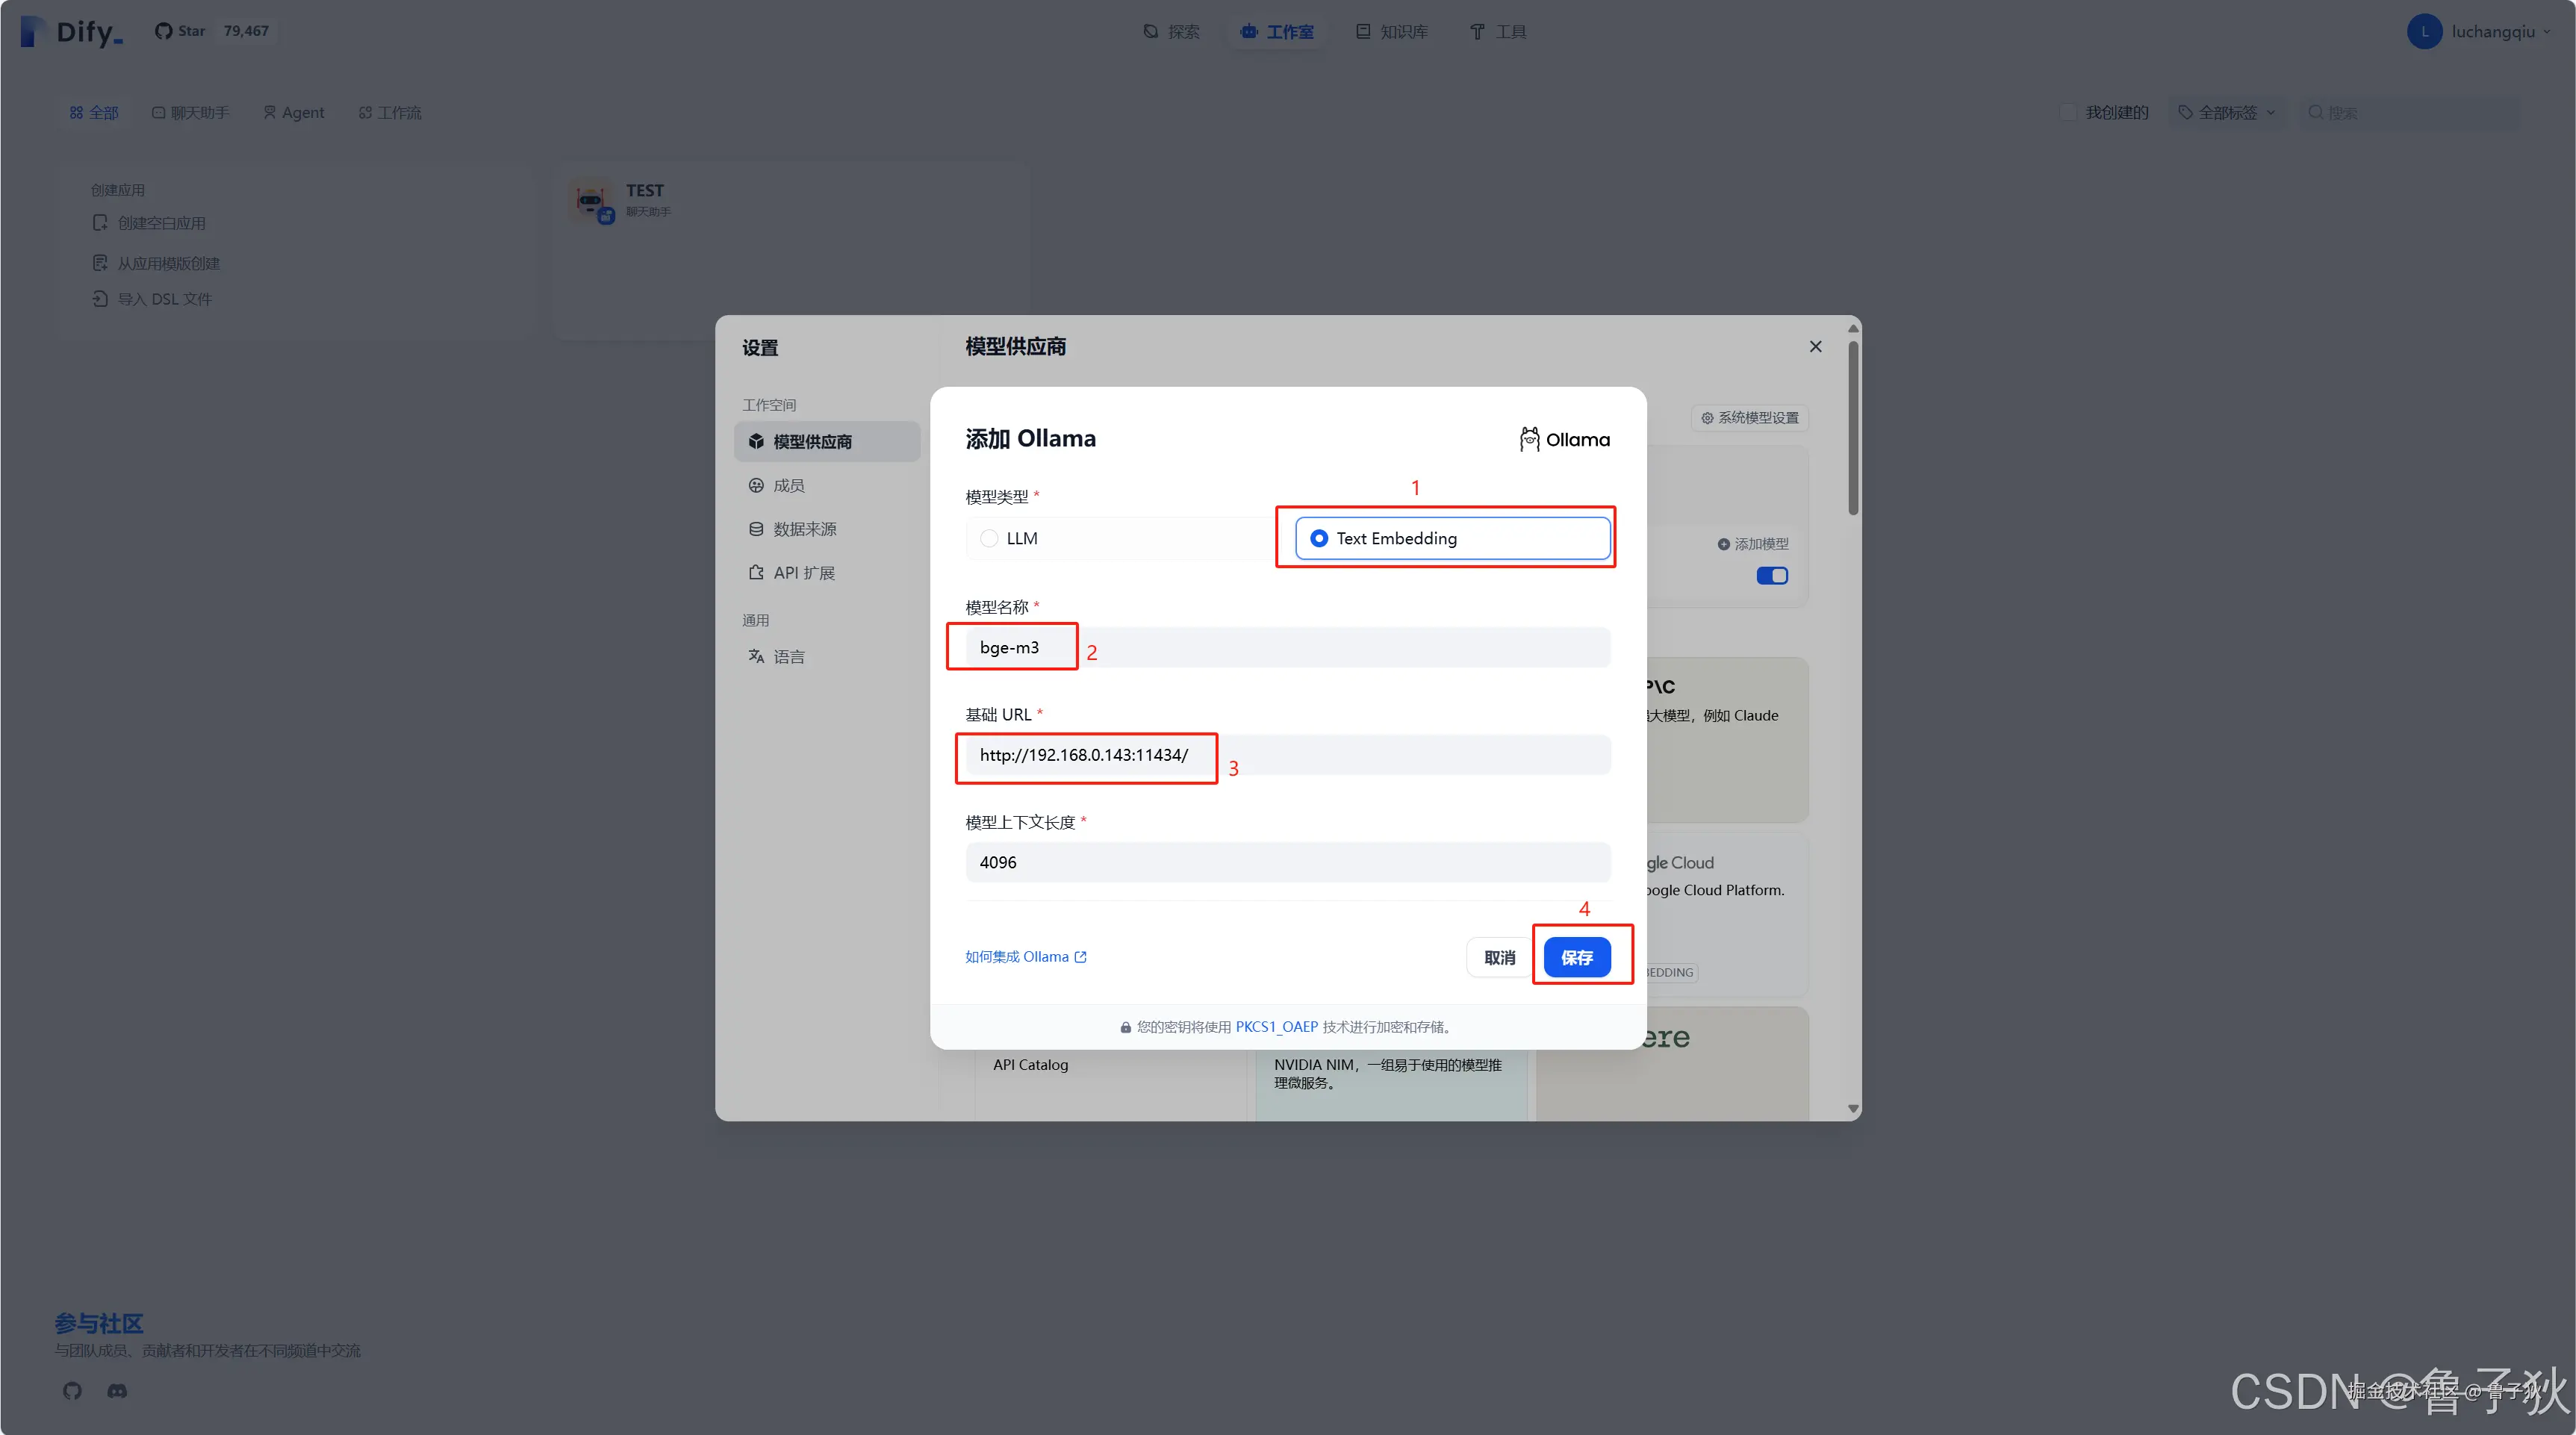2576x1435 pixels.
Task: Select the LLM model type radio
Action: coord(989,538)
